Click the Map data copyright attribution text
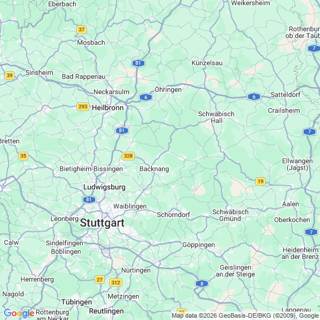This screenshot has height=320, width=320. [245, 315]
